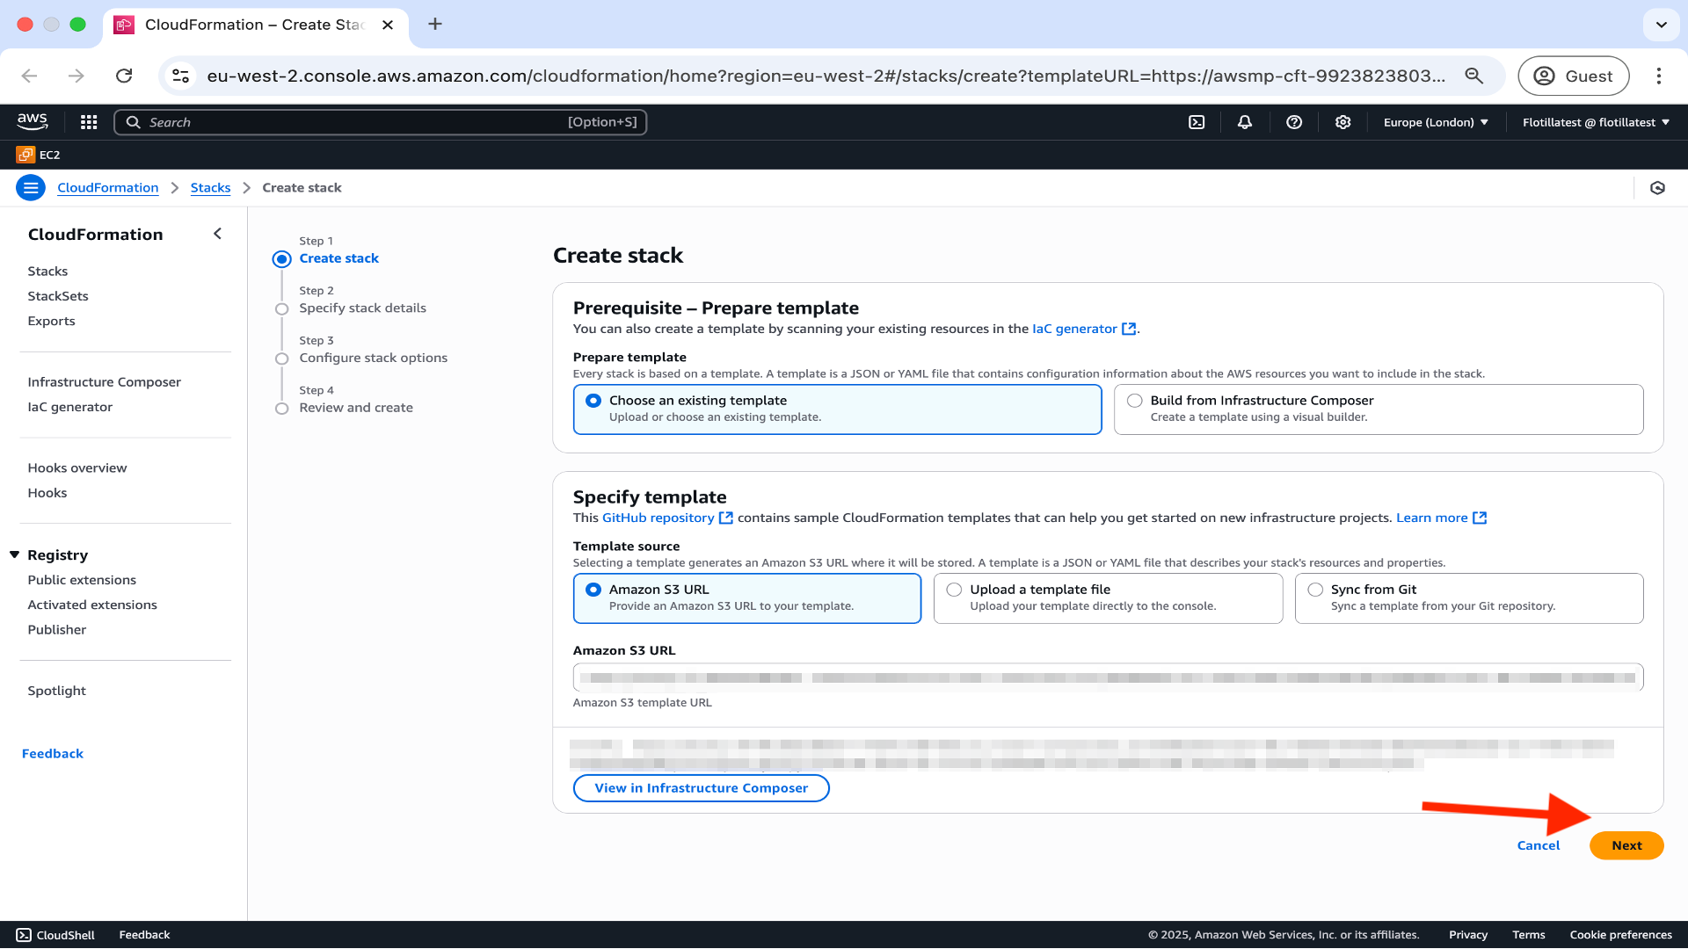Open the AWS services grid menu

click(89, 122)
